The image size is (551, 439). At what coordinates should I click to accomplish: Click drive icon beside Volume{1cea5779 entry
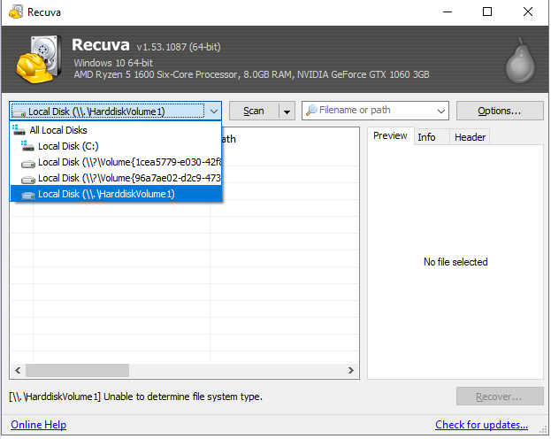tap(28, 163)
